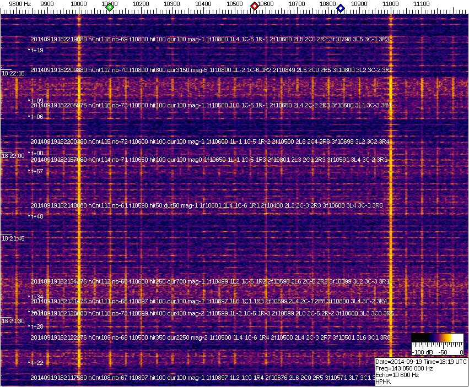Click the HPHK station label
The image size is (469, 387).
click(x=383, y=381)
